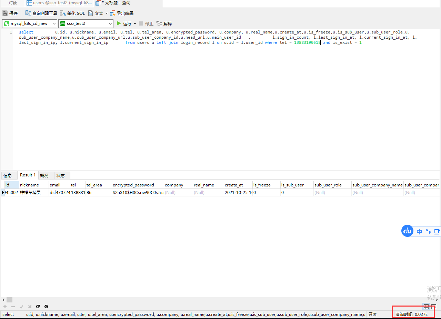Open the 概况 tab

44,175
